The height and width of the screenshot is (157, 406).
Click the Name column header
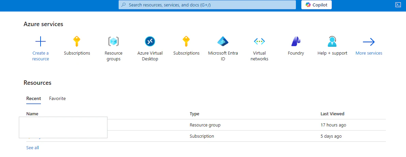point(32,114)
